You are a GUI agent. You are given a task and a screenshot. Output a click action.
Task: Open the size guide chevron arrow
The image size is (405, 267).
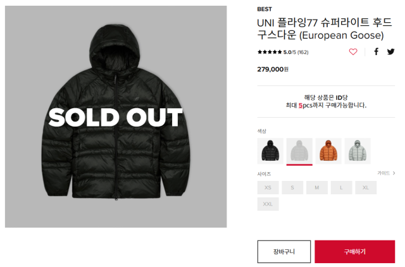(394, 173)
